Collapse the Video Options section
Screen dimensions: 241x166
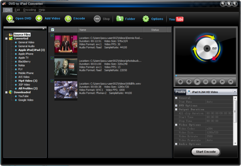click(176, 125)
